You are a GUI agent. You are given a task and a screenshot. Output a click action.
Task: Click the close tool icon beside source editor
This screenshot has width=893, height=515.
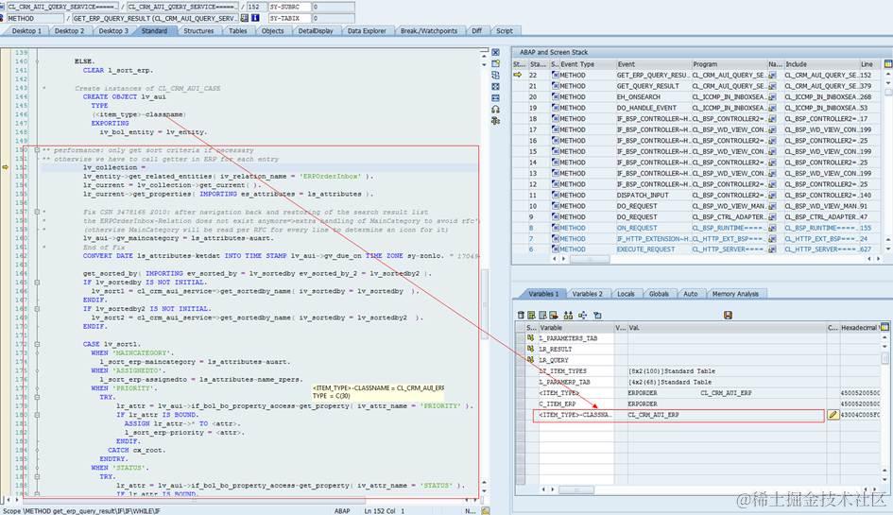tap(495, 52)
